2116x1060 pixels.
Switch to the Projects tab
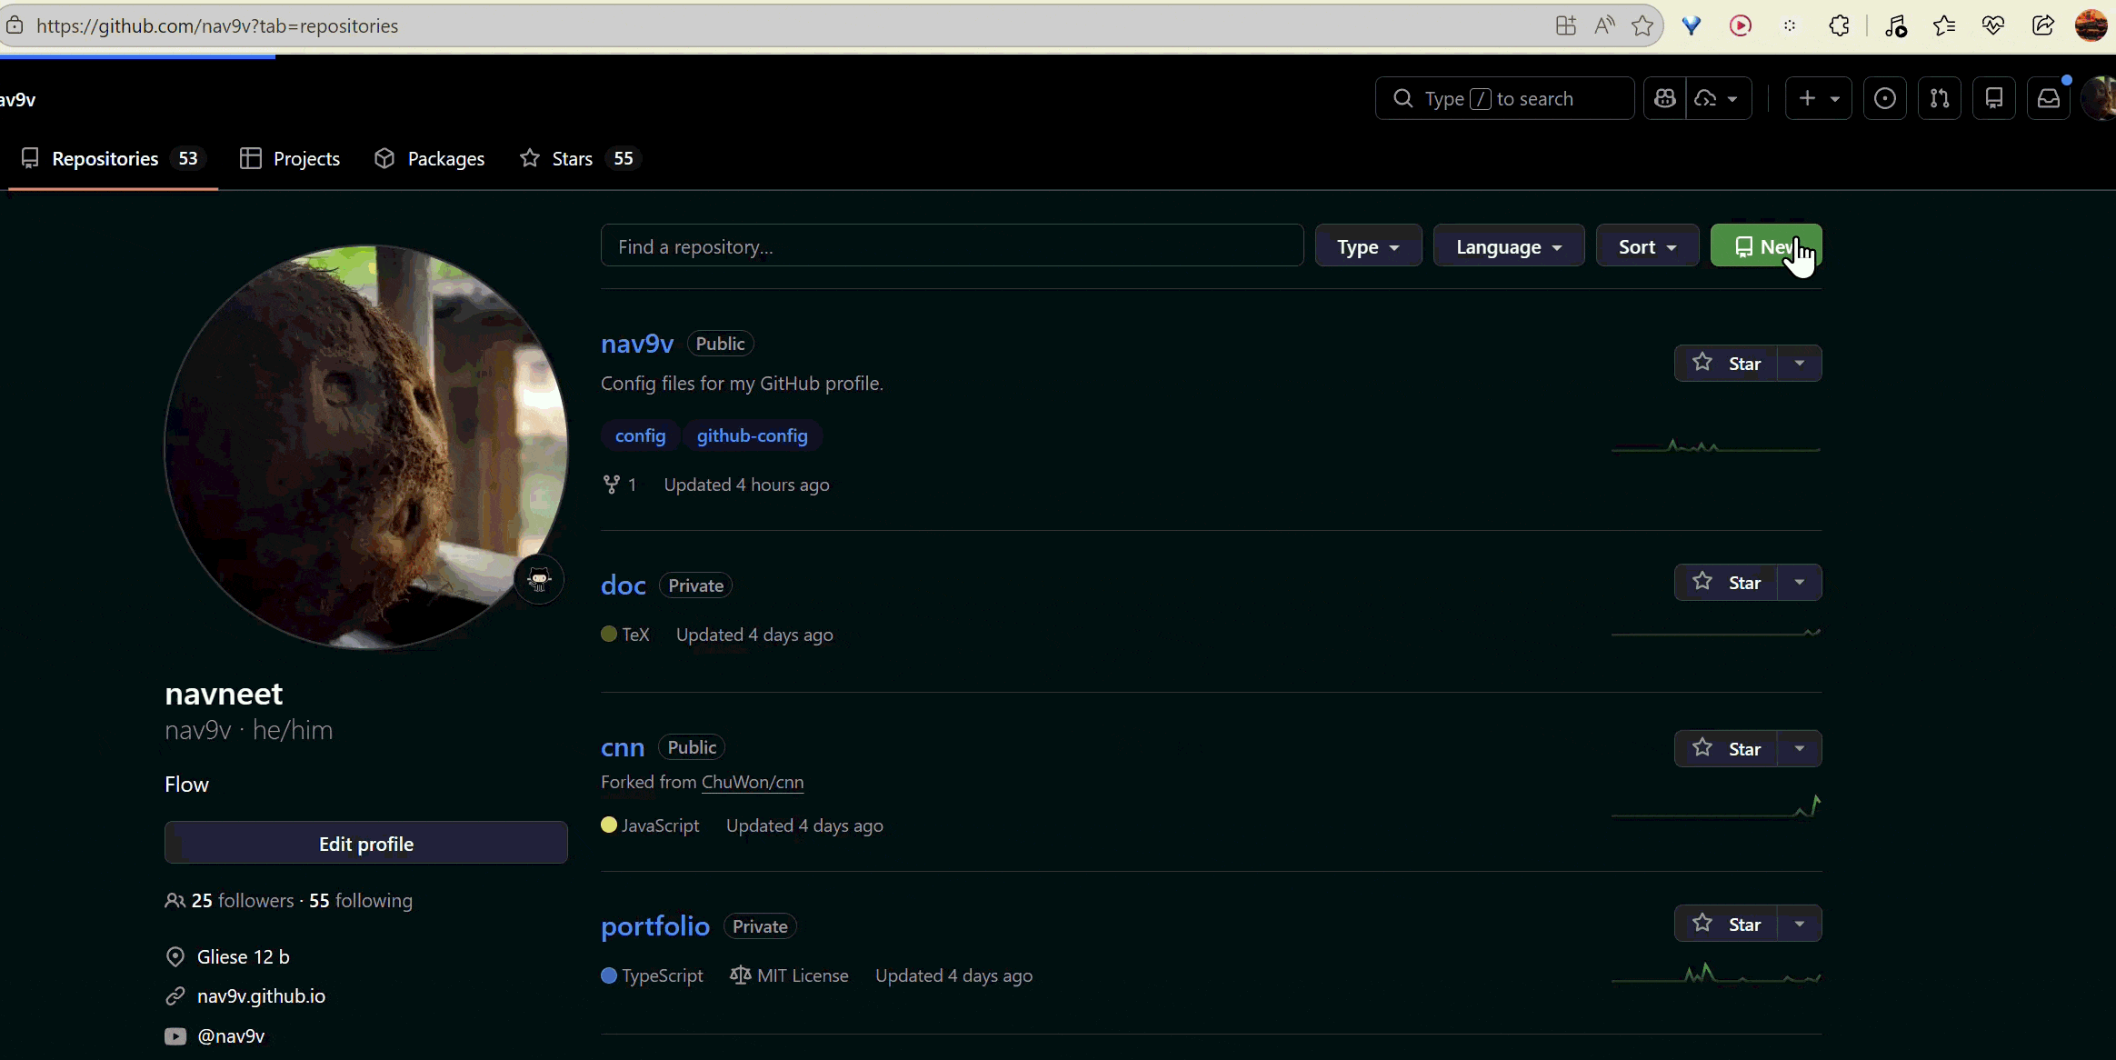[290, 158]
